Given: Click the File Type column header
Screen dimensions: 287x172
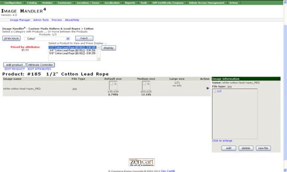Looking at the screenshot, I should 78,79.
